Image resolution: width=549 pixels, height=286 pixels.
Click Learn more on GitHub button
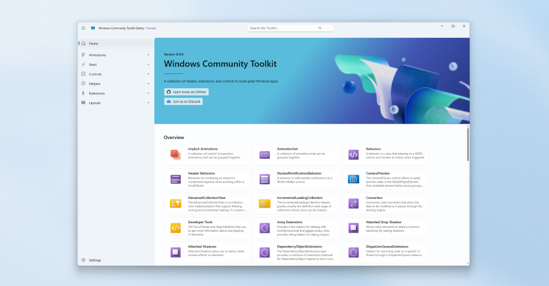[x=186, y=92]
